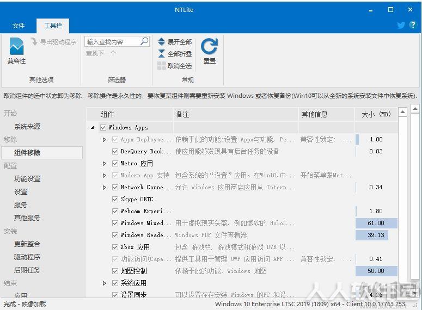Click the 4.00 size value
The image size is (422, 310).
coord(376,140)
